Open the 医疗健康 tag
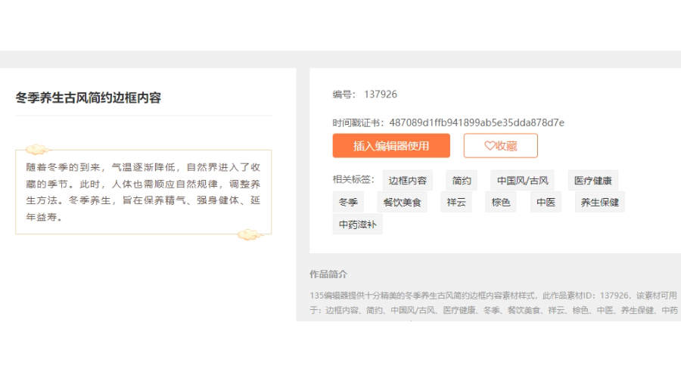The image size is (681, 378). click(x=592, y=180)
